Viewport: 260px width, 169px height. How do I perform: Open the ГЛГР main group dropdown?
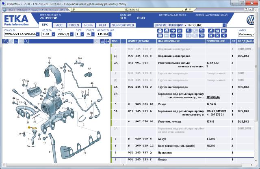[82, 34]
